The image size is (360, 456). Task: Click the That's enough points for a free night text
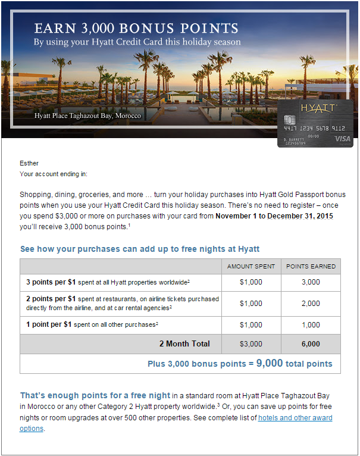tap(95, 395)
